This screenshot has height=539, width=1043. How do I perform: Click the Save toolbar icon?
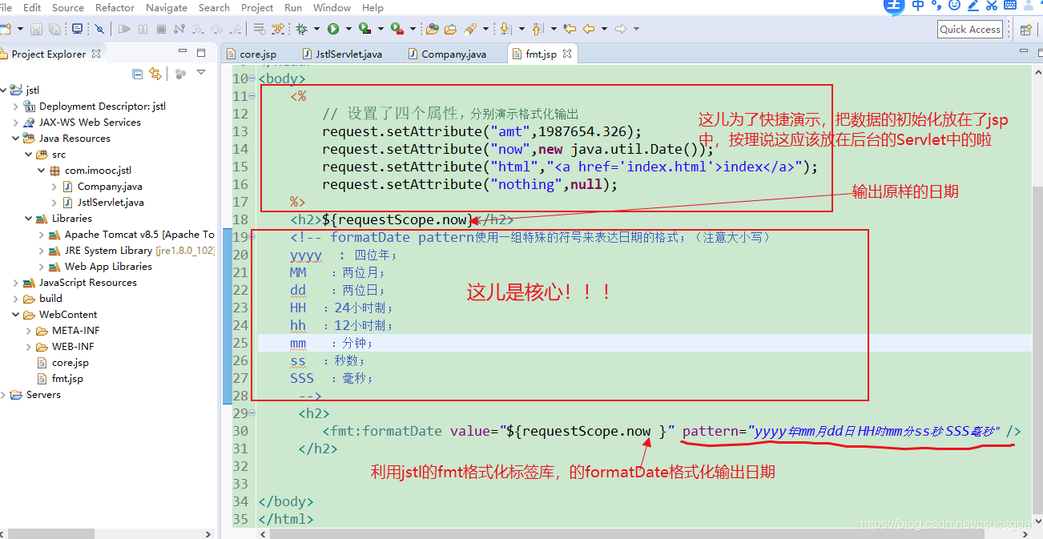point(36,29)
